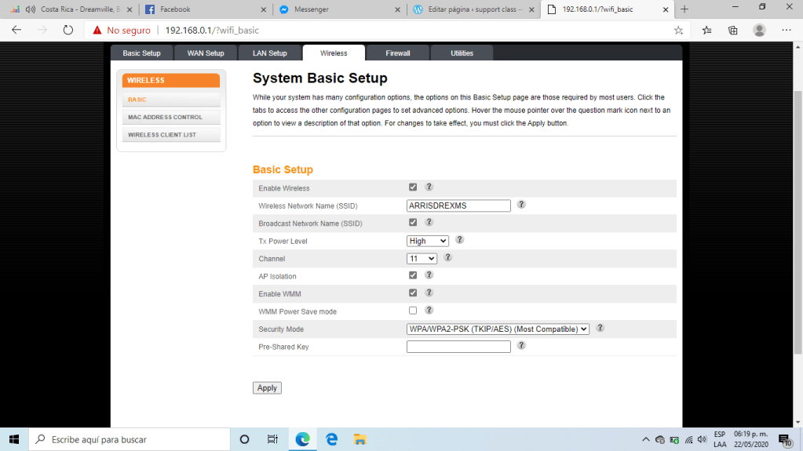Viewport: 803px width, 451px height.
Task: Toggle Broadcast Network Name (SSID) checkbox
Action: [x=413, y=223]
